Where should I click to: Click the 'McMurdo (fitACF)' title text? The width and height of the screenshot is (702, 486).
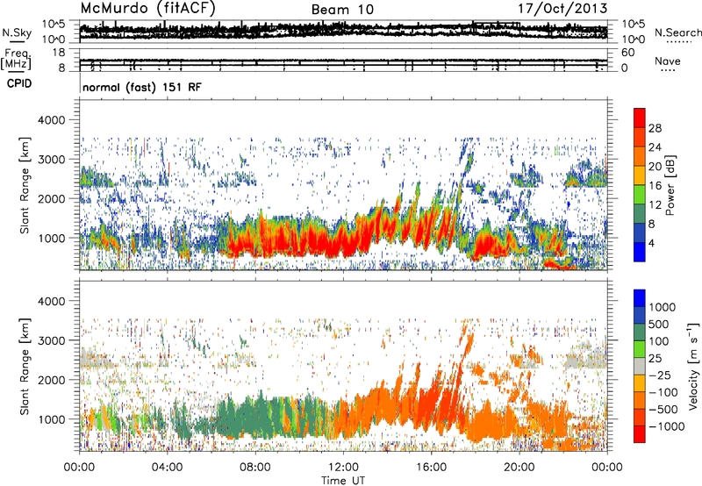pyautogui.click(x=147, y=8)
